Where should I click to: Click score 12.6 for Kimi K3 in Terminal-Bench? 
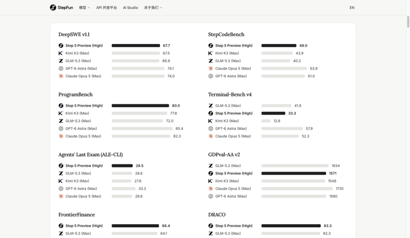tap(277, 121)
